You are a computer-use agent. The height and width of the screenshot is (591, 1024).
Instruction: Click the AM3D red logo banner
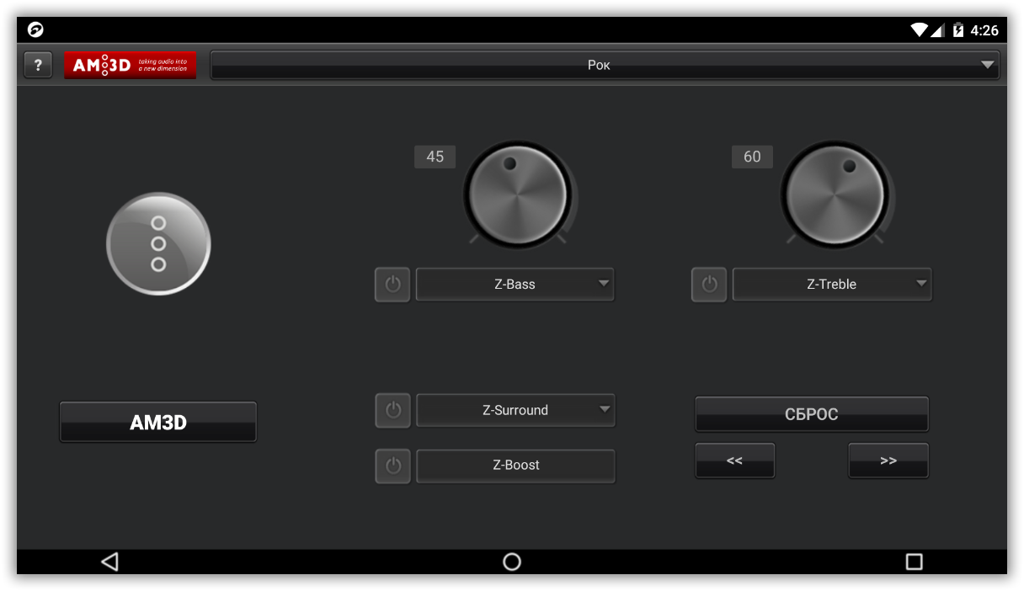click(x=131, y=65)
